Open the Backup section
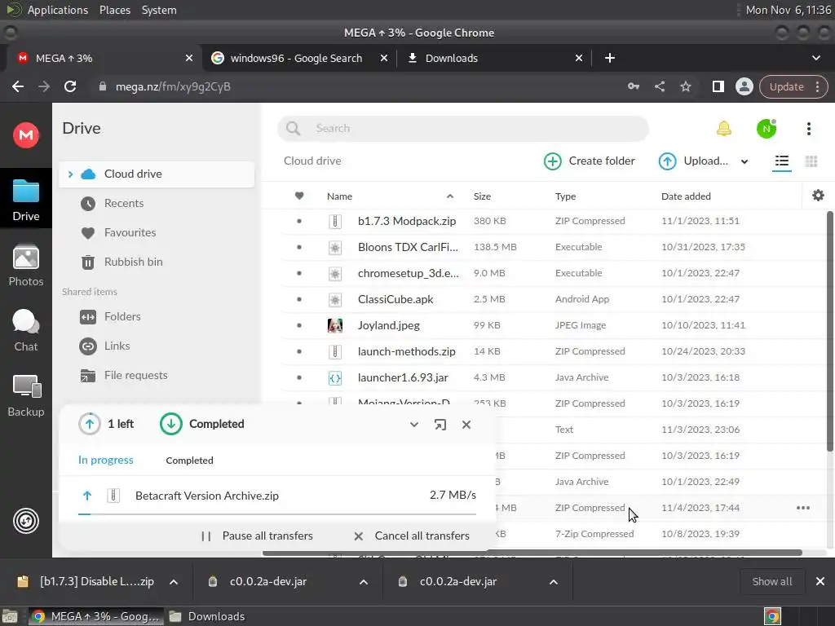Screen dimensions: 835x626 (25, 396)
